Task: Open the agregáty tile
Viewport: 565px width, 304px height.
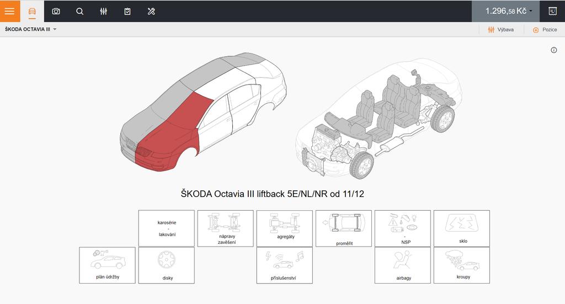Action: (x=285, y=228)
